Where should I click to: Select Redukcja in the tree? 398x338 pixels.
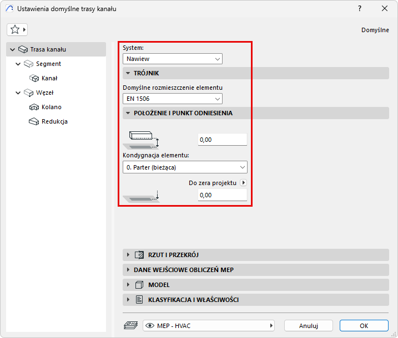tap(54, 121)
